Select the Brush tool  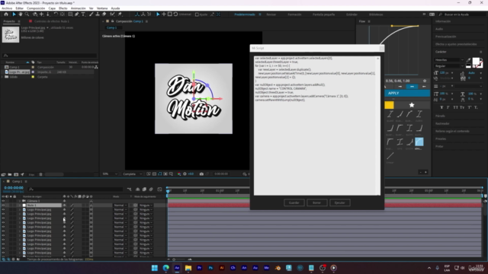point(91,14)
